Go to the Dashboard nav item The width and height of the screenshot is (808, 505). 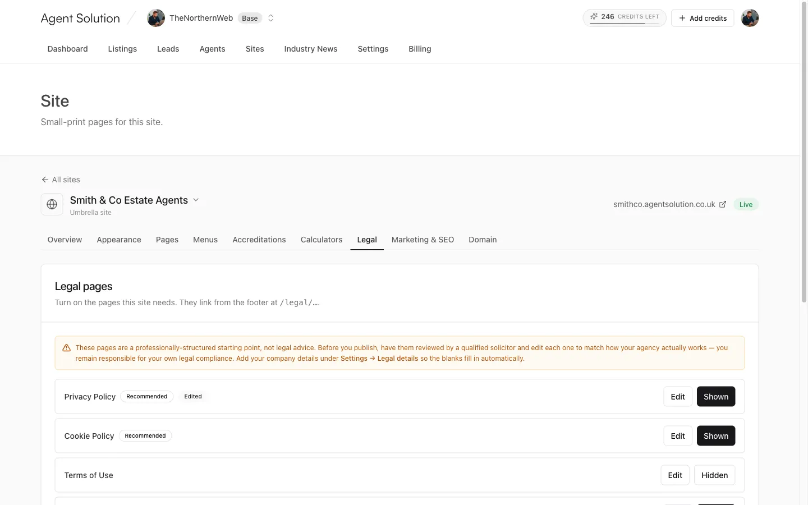pos(68,49)
